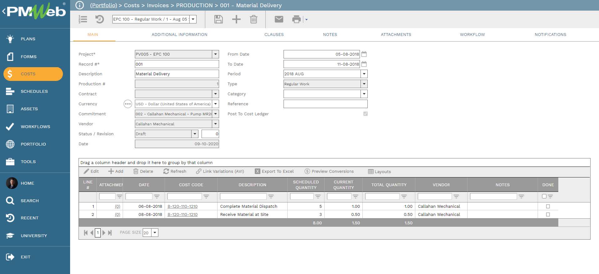Switch to the Notes tab
Viewport: 599px width, 274px height.
[x=330, y=35]
